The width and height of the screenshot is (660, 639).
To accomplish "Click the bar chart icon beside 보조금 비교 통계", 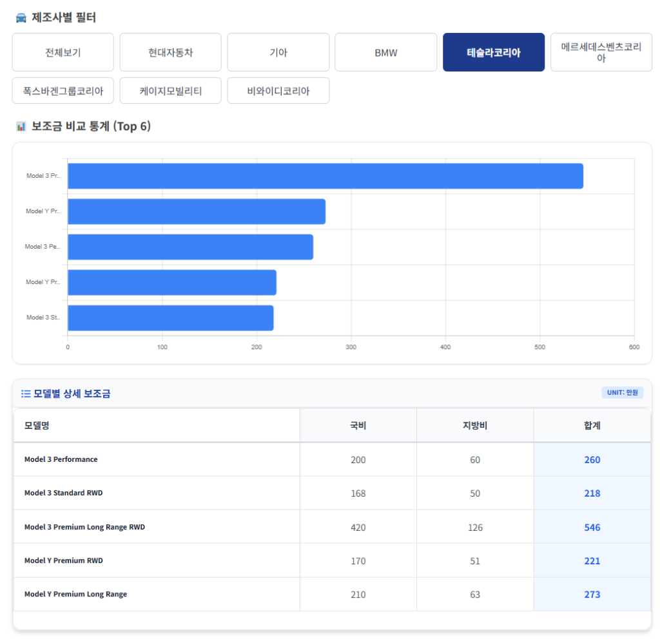I will point(21,126).
